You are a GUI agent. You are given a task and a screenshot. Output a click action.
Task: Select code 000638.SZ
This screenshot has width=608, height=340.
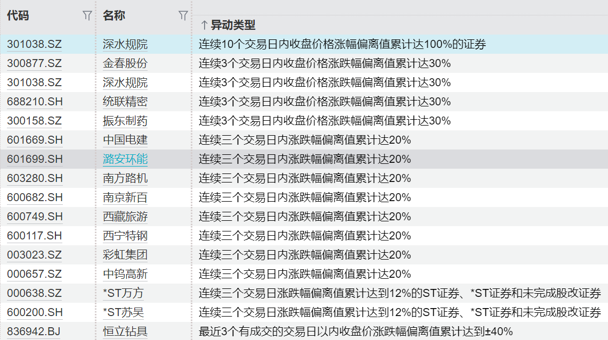(34, 293)
